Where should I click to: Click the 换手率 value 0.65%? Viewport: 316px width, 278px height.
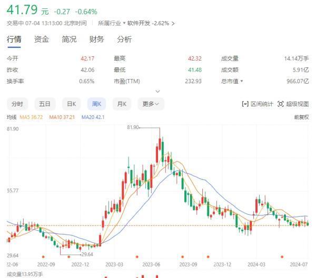87,81
